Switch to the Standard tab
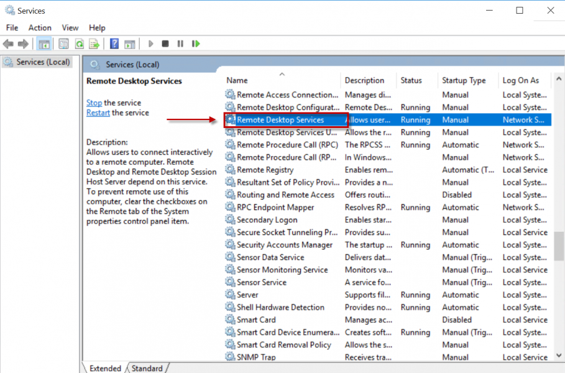The width and height of the screenshot is (565, 373). click(147, 368)
